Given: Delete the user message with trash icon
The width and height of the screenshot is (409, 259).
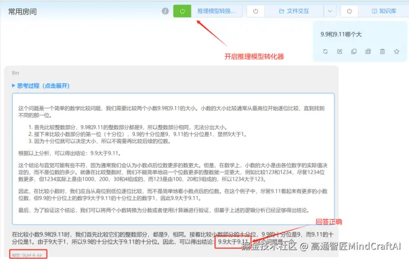Looking at the screenshot, I should pyautogui.click(x=383, y=51).
